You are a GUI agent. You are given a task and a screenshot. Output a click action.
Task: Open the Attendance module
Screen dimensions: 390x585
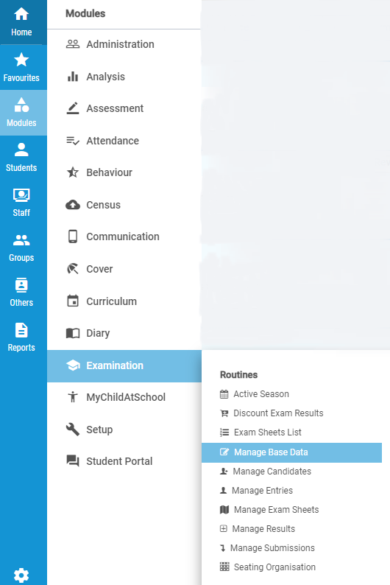tap(124, 141)
